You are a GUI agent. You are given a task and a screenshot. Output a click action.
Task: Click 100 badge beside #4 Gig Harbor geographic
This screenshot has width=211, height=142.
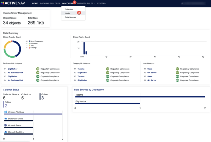pos(107,80)
